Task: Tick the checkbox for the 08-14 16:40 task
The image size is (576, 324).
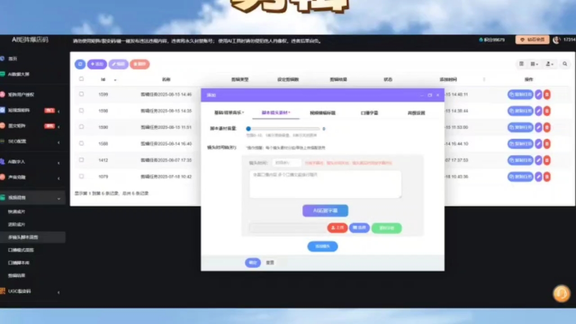Action: [81, 143]
